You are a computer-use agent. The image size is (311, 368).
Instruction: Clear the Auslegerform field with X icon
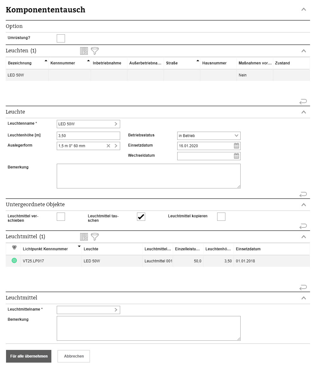click(108, 146)
